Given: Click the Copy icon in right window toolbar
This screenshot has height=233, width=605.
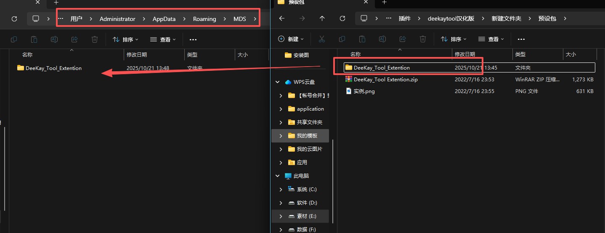Looking at the screenshot, I should click(x=342, y=39).
